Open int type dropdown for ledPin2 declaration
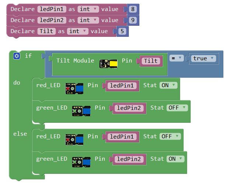The image size is (231, 189). pyautogui.click(x=88, y=20)
